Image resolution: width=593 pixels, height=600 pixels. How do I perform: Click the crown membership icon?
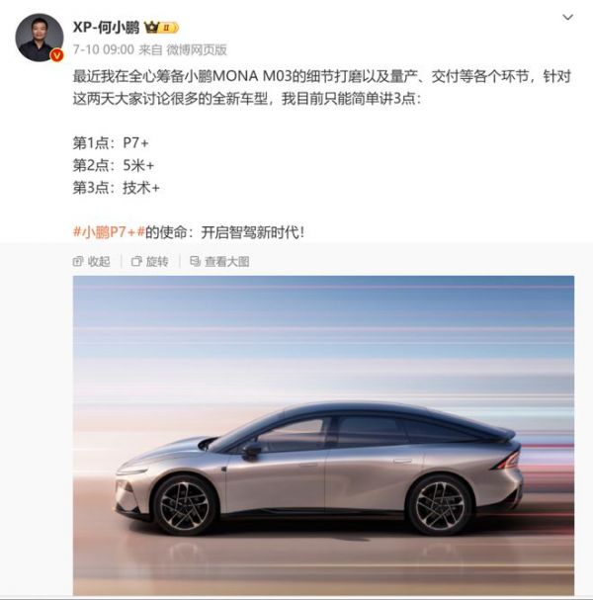pos(151,28)
